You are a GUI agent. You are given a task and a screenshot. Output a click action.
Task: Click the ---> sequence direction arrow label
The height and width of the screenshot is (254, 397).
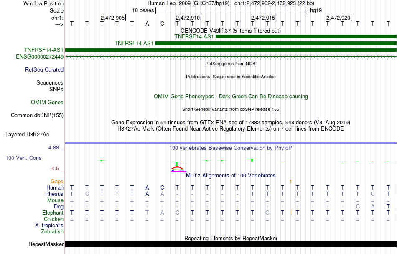[59, 24]
